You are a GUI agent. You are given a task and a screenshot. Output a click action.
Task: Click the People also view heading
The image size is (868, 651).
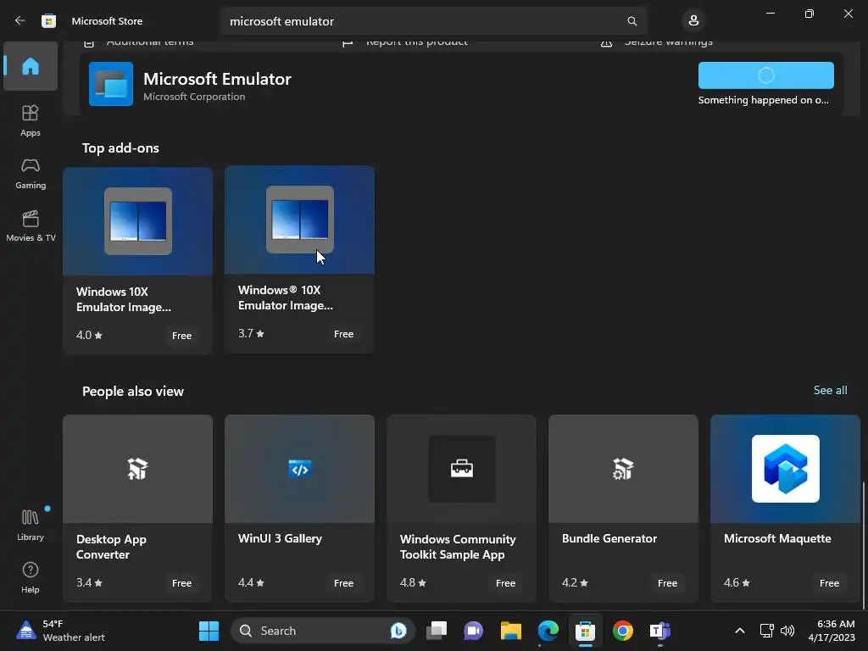[133, 392]
